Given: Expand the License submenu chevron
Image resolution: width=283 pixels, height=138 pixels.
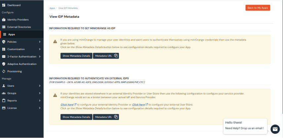Looking at the screenshot, I should tap(40, 108).
